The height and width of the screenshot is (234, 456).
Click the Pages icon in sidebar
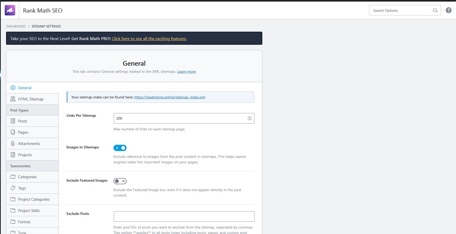(13, 132)
